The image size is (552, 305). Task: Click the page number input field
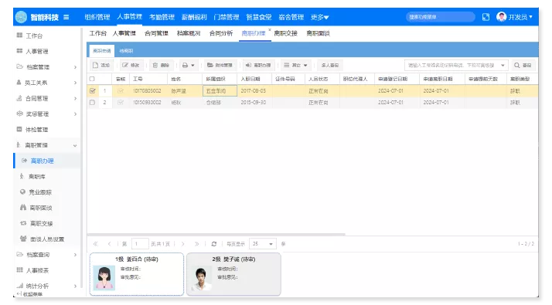[x=140, y=243]
